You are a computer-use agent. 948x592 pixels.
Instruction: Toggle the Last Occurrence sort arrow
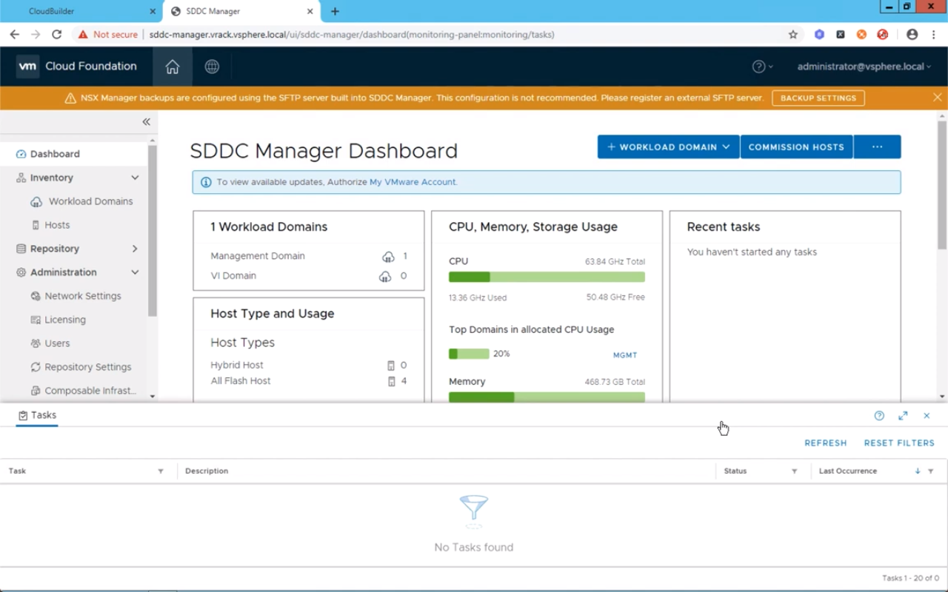[x=918, y=471]
